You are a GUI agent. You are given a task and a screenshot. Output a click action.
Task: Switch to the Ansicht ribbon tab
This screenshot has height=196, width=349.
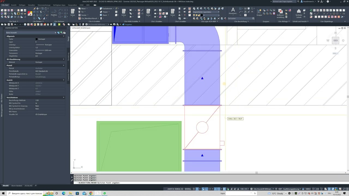coord(14,5)
